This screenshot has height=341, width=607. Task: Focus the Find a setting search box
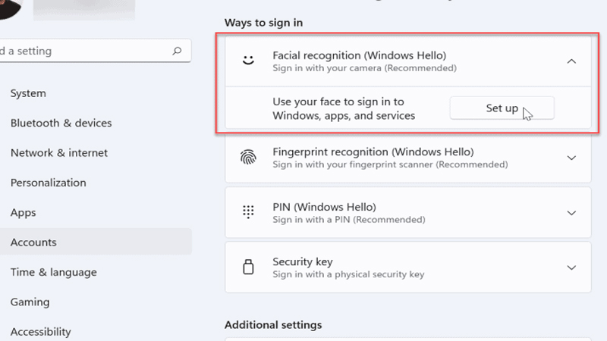click(83, 52)
